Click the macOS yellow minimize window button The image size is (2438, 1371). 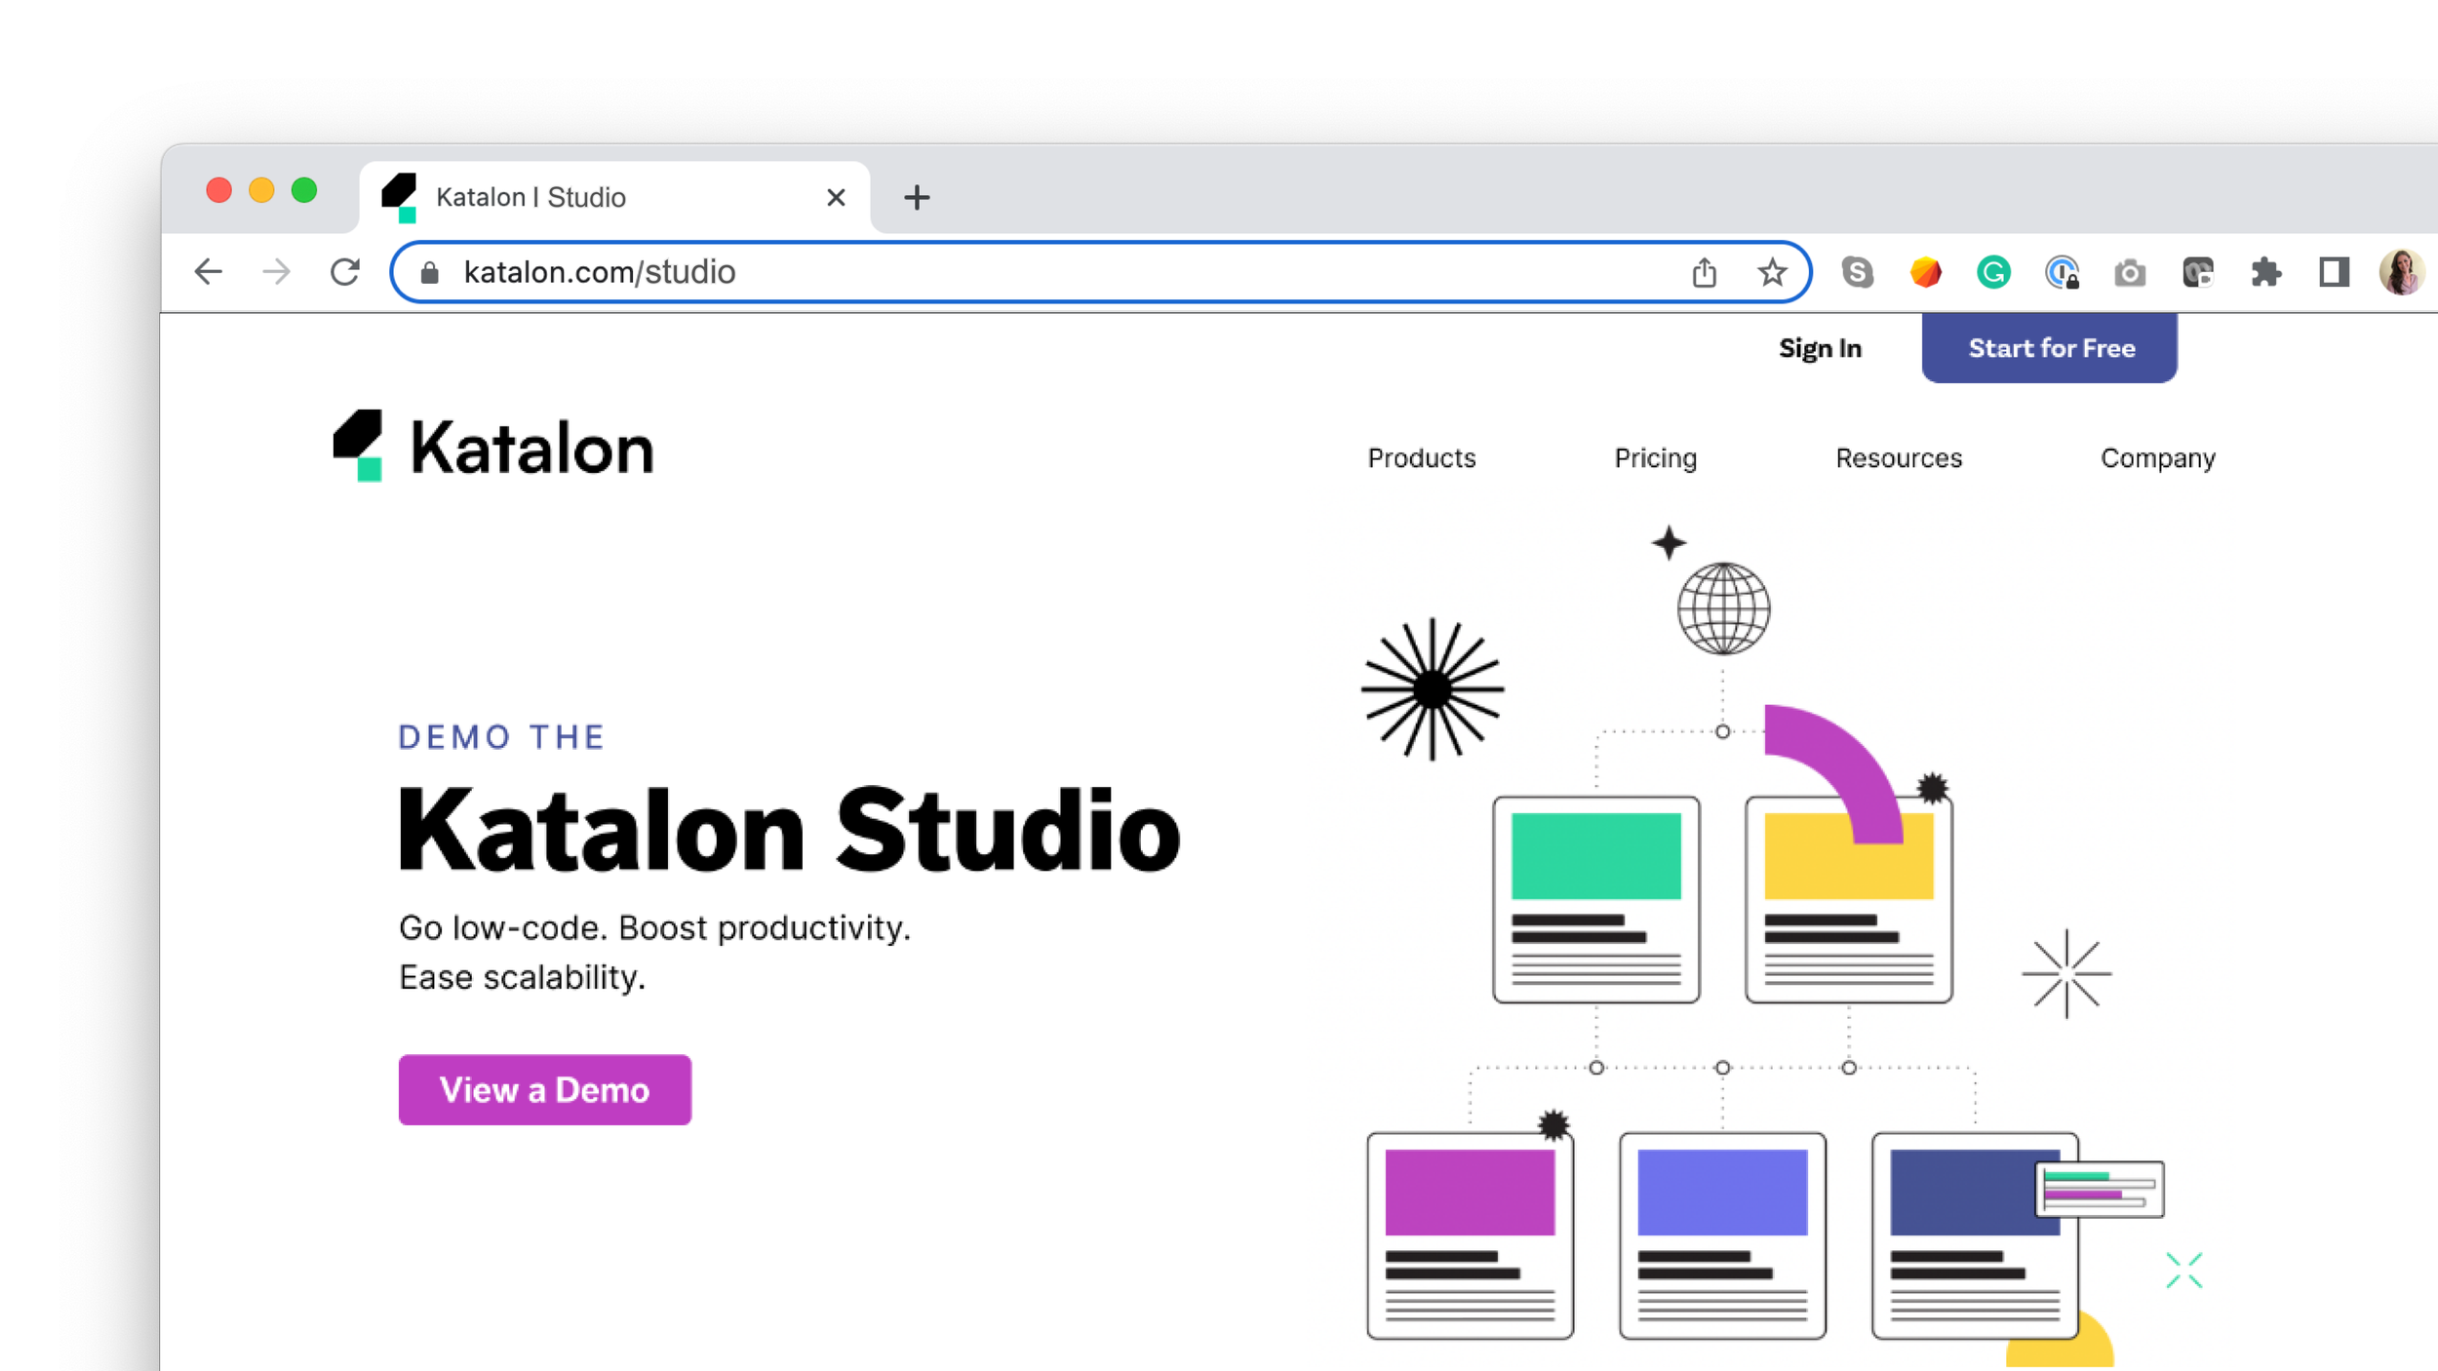click(x=261, y=190)
